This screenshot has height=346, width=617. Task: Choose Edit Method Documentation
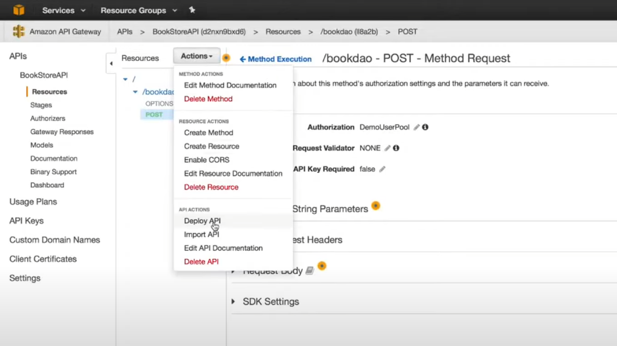[x=230, y=85]
